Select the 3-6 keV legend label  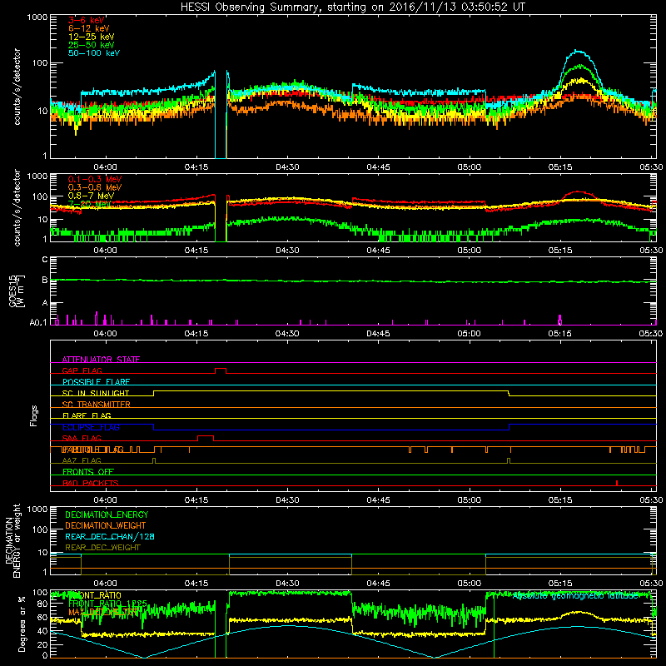point(87,20)
